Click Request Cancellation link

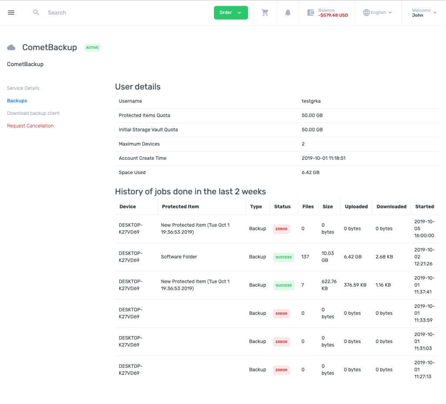30,126
